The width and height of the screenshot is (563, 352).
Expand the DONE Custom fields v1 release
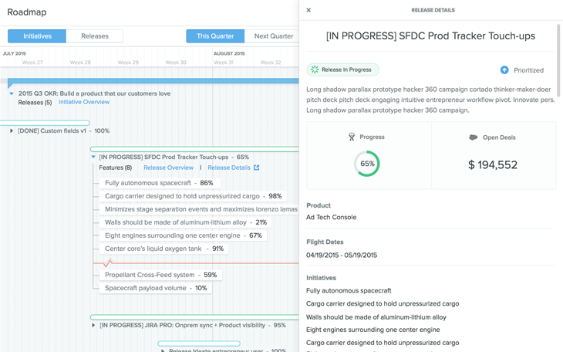[x=12, y=131]
